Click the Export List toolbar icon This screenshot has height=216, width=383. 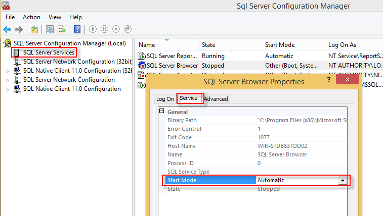pyautogui.click(x=62, y=29)
